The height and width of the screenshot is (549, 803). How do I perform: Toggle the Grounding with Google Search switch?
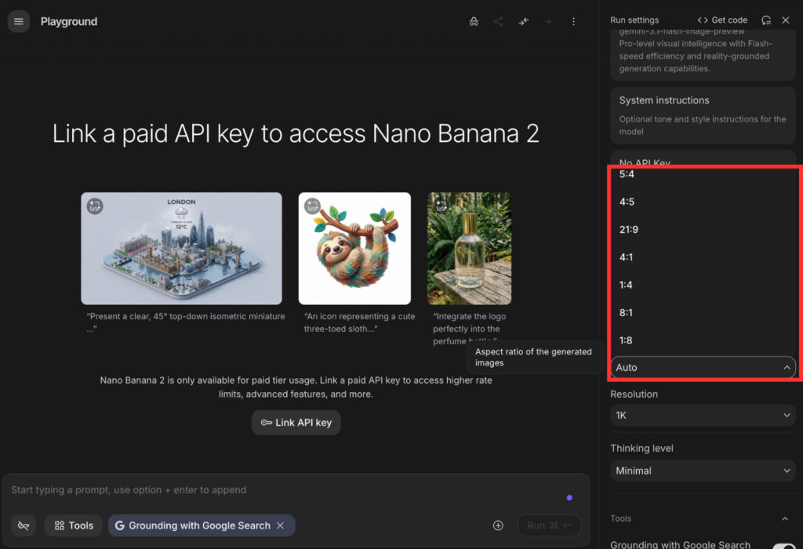(783, 546)
